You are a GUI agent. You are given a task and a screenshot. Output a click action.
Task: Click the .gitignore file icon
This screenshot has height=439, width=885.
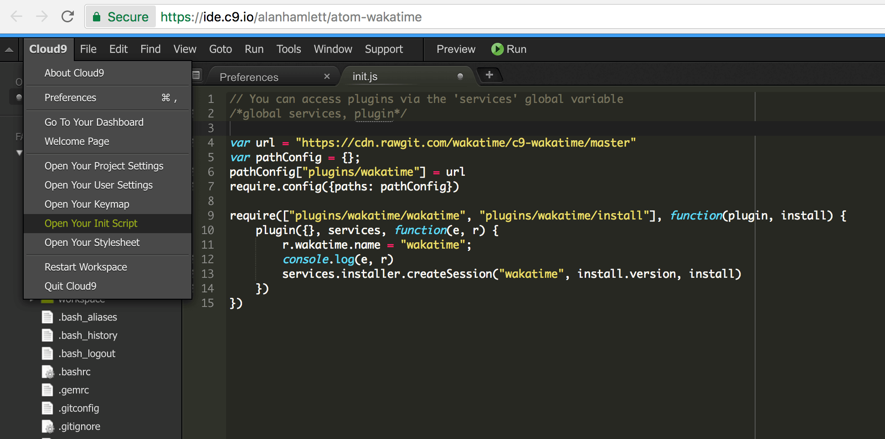click(48, 427)
